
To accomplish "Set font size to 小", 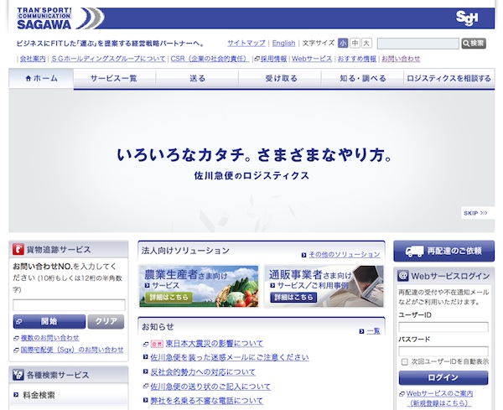I will (x=344, y=43).
